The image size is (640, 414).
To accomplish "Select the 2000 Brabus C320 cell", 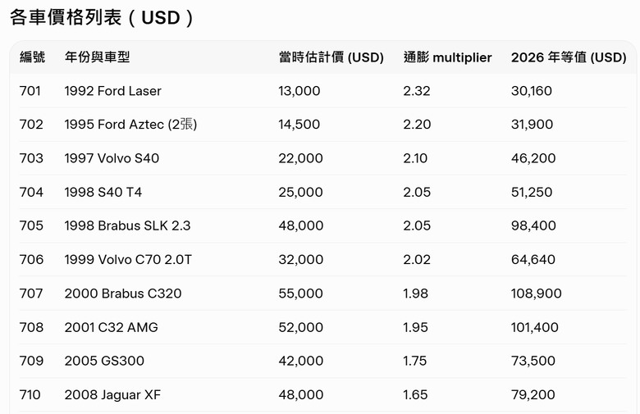I will (x=123, y=293).
